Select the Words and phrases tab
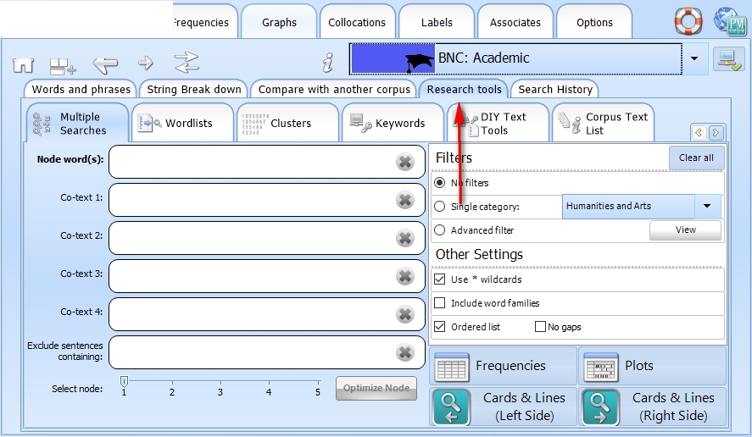 coord(81,89)
